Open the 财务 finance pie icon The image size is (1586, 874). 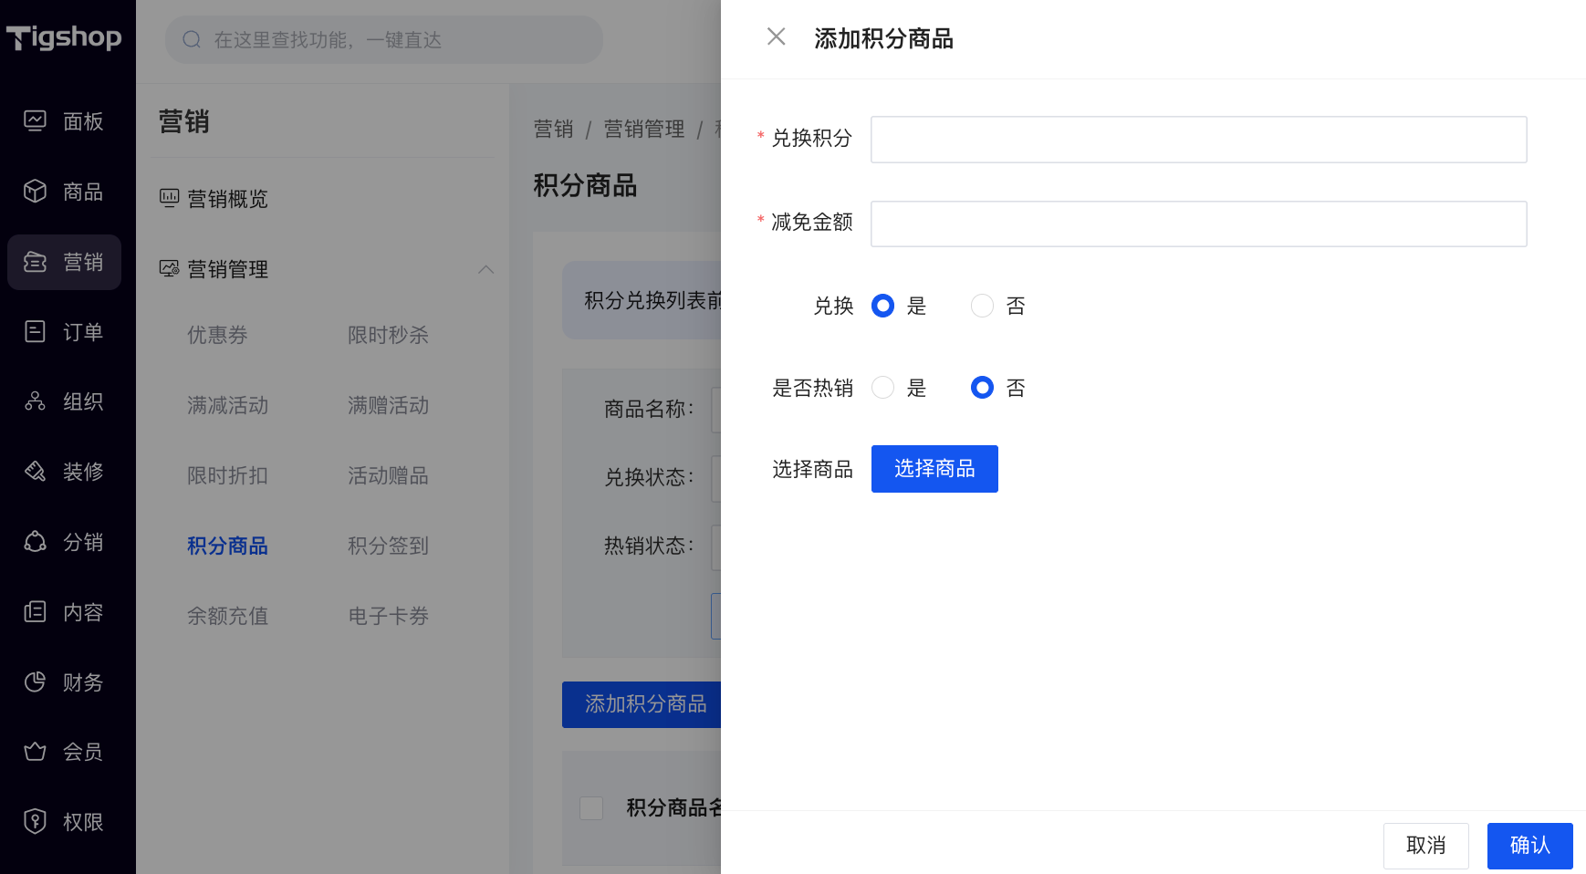(x=35, y=682)
